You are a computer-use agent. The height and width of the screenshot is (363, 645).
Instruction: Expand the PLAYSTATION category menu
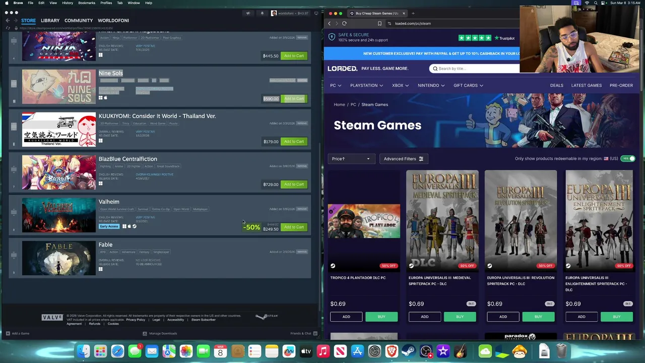point(366,85)
